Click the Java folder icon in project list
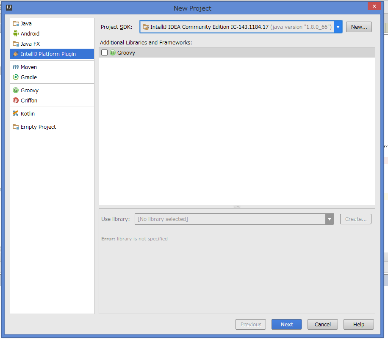Image resolution: width=388 pixels, height=342 pixels. [16, 24]
